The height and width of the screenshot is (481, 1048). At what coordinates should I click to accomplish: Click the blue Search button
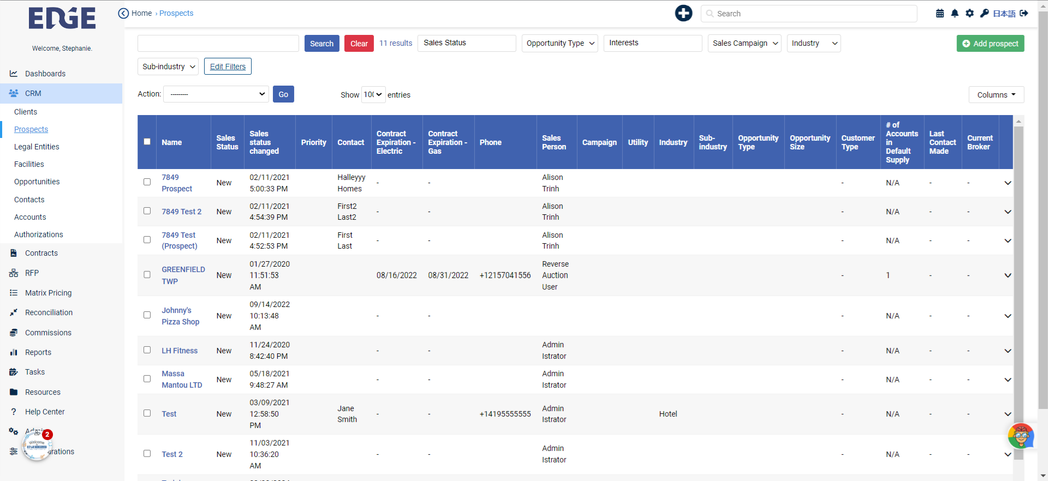click(x=322, y=44)
